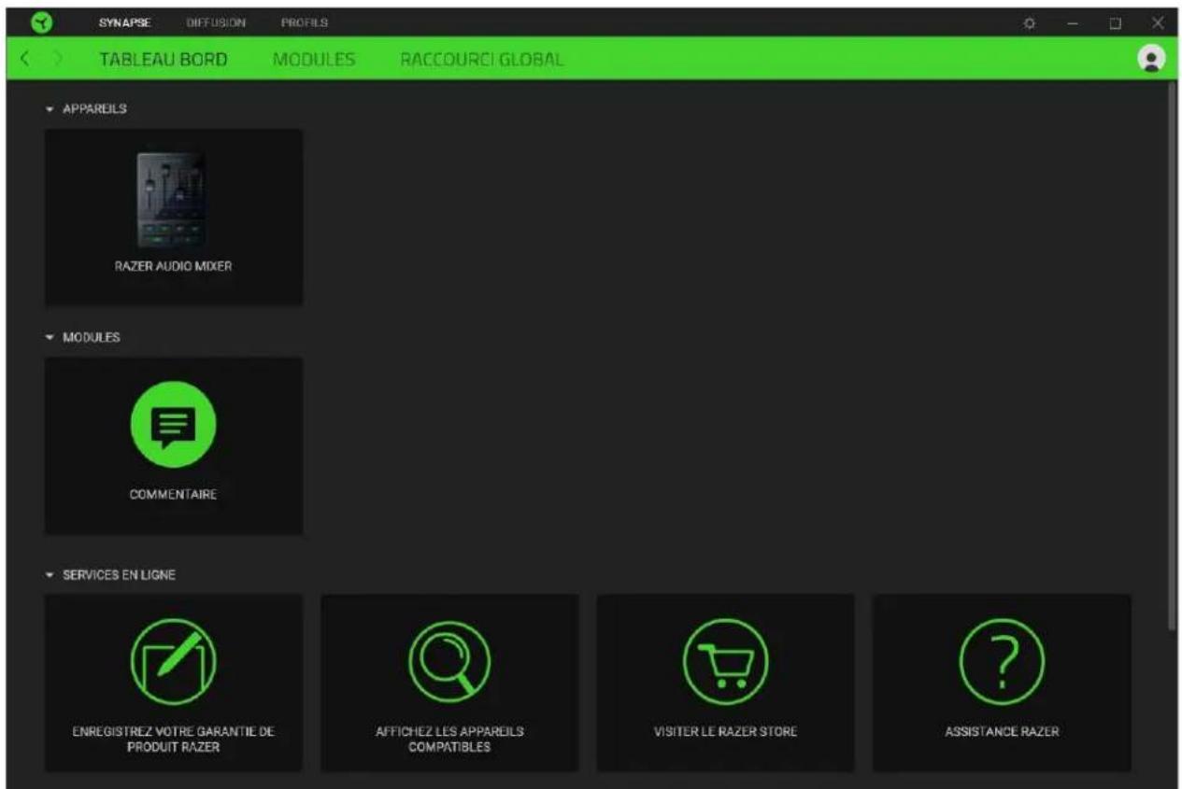Collapse the Appareils section

[50, 109]
